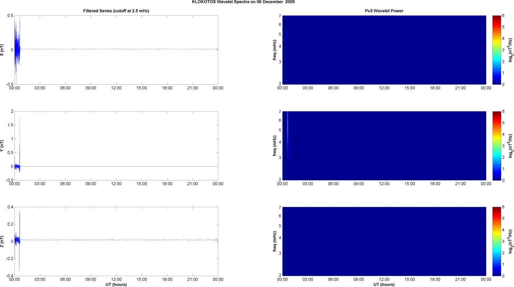Image resolution: width=514 pixels, height=287 pixels.
Task: Select the X (nT) axis label
Action: (2, 50)
